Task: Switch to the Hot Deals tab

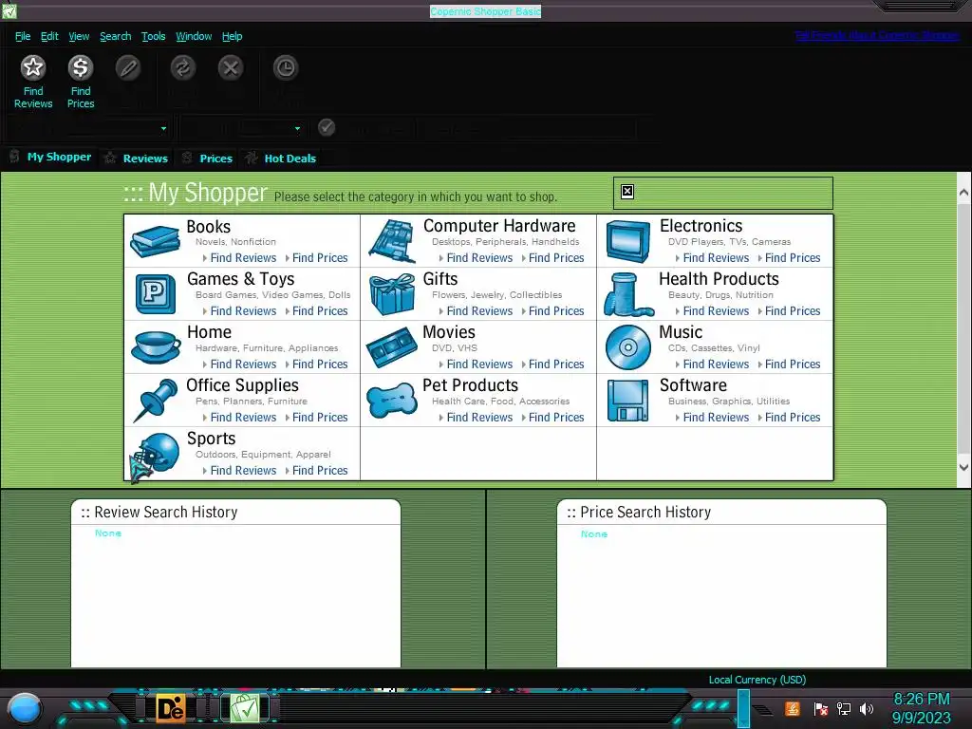Action: click(x=280, y=159)
